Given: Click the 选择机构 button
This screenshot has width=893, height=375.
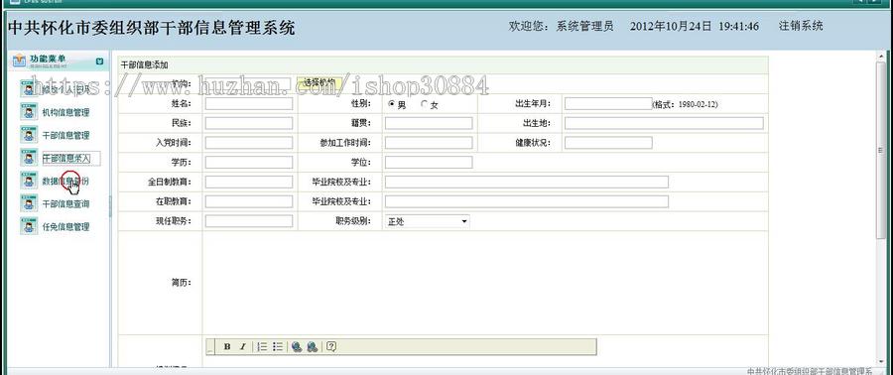Looking at the screenshot, I should click(319, 82).
